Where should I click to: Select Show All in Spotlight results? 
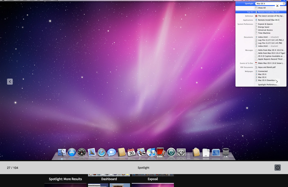tap(262, 8)
